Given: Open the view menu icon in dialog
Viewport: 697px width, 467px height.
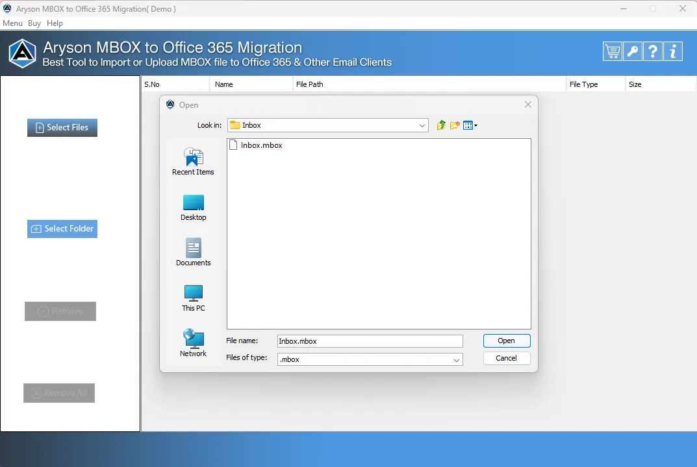Looking at the screenshot, I should click(470, 125).
